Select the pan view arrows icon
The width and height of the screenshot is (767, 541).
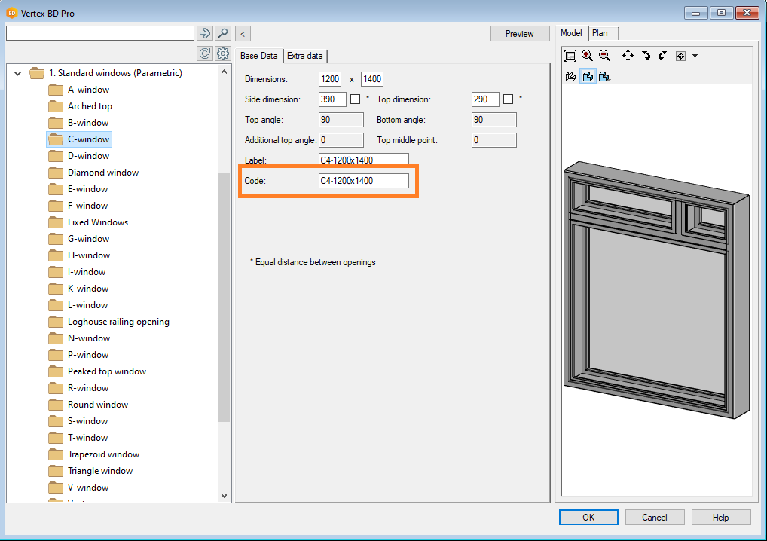point(628,56)
